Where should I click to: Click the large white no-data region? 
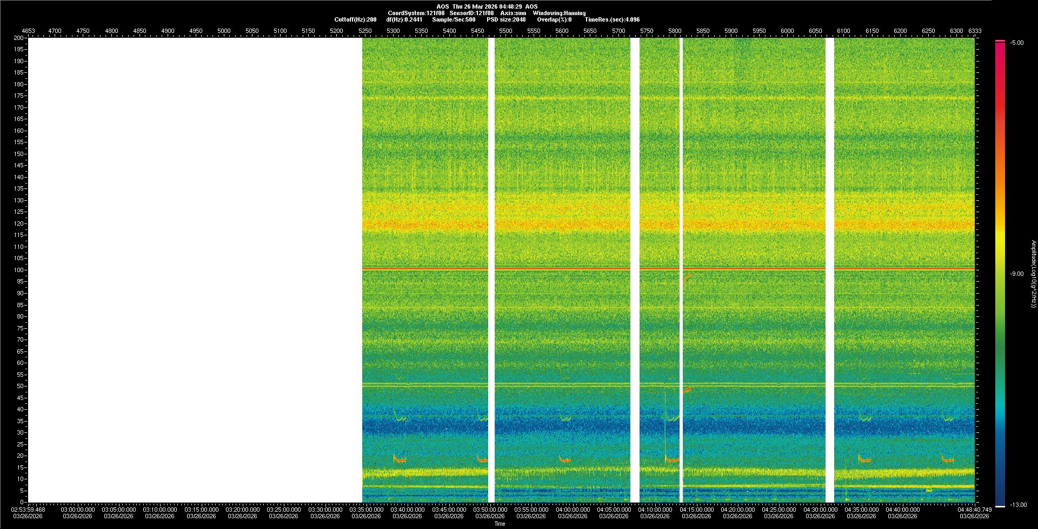click(x=195, y=270)
